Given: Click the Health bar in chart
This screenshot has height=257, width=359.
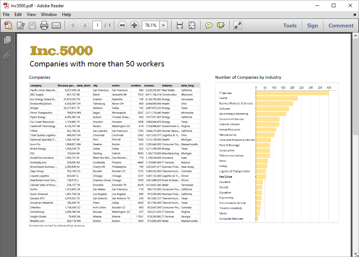Looking at the screenshot, I should coord(277,98).
